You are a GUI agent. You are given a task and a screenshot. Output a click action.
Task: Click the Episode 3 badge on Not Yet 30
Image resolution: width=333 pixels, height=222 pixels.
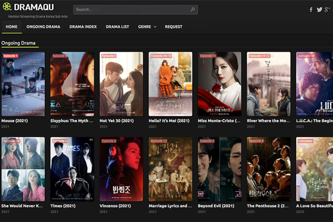[x=109, y=56]
